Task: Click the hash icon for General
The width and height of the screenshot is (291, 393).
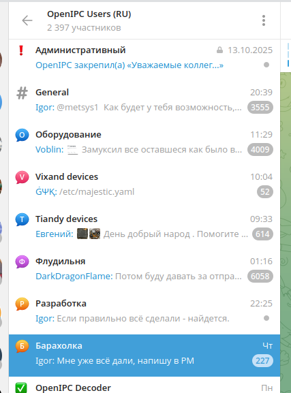Action: 22,93
